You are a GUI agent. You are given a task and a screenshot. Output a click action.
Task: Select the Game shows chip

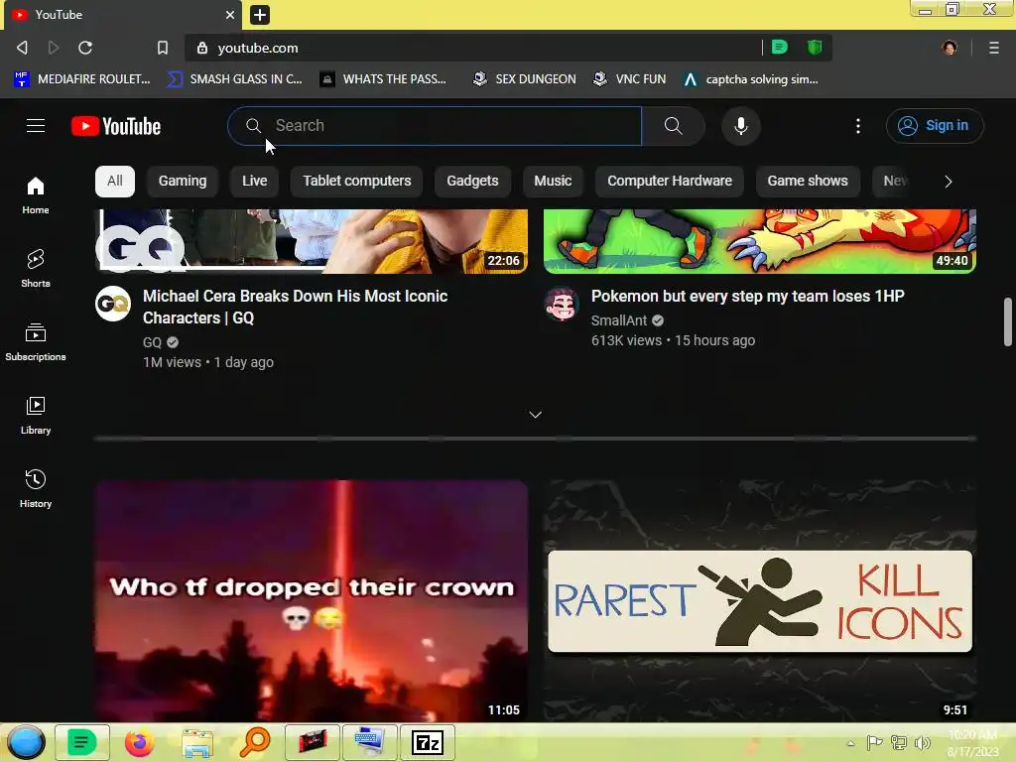(808, 181)
